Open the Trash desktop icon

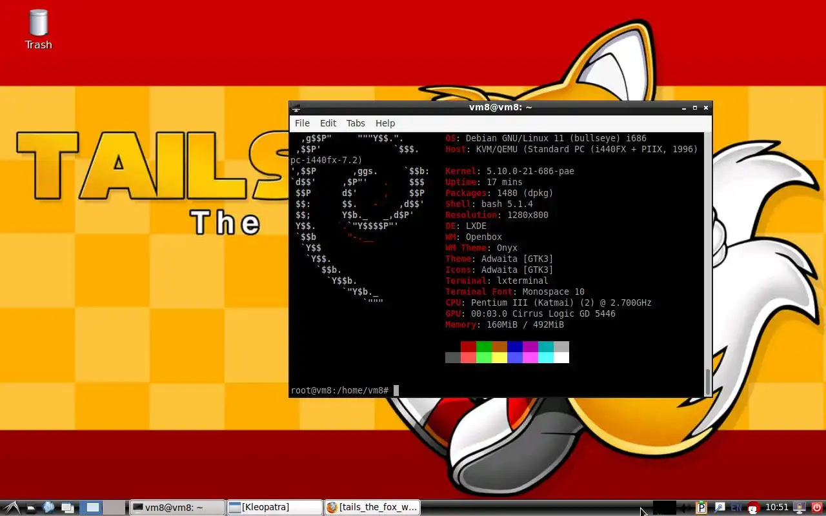click(38, 30)
